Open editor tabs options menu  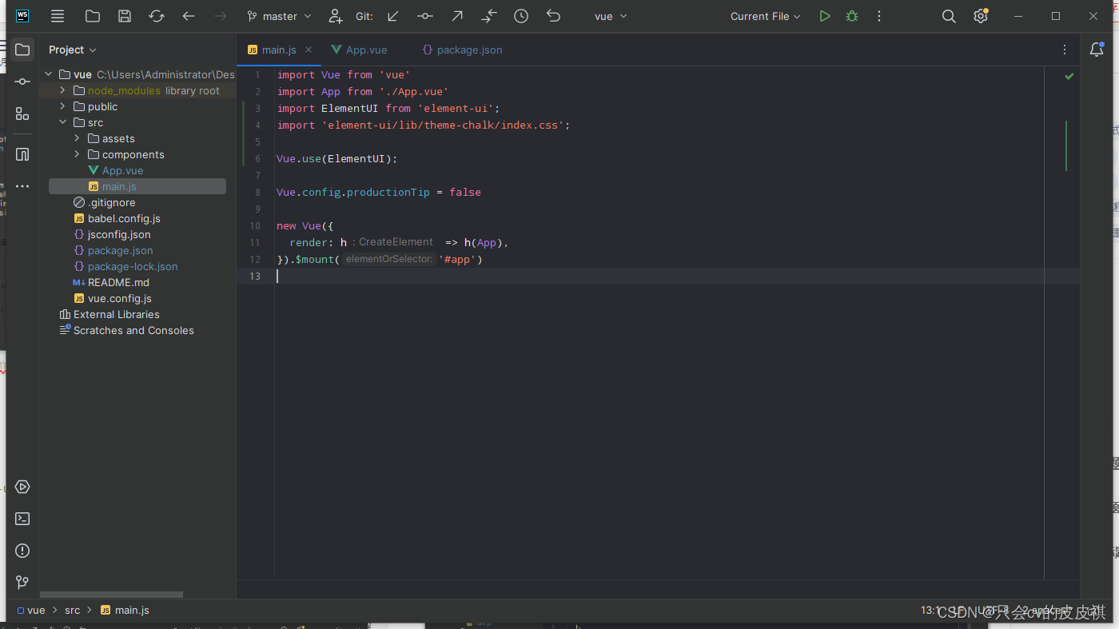(1064, 50)
